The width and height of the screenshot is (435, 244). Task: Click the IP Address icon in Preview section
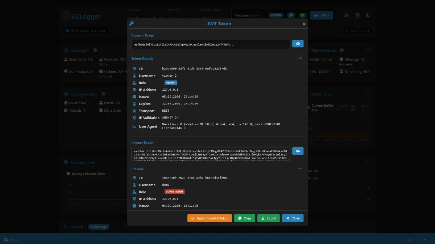(x=134, y=199)
